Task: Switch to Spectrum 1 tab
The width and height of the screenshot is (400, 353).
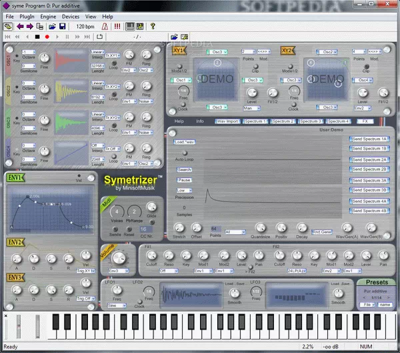Action: 255,121
